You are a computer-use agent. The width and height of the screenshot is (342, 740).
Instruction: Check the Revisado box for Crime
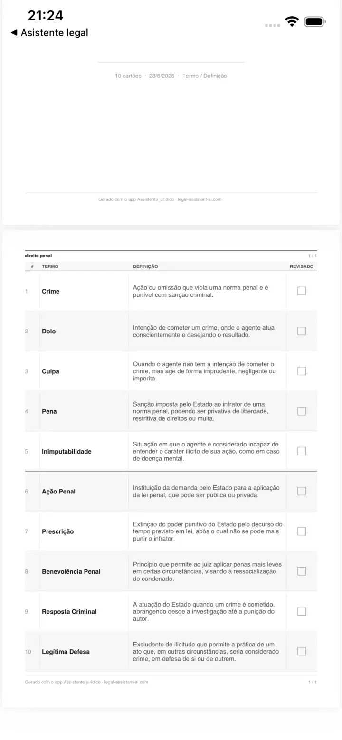coord(302,291)
